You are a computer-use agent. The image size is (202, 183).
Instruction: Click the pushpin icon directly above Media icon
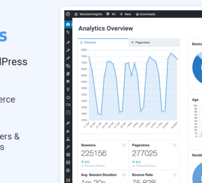coord(68,58)
